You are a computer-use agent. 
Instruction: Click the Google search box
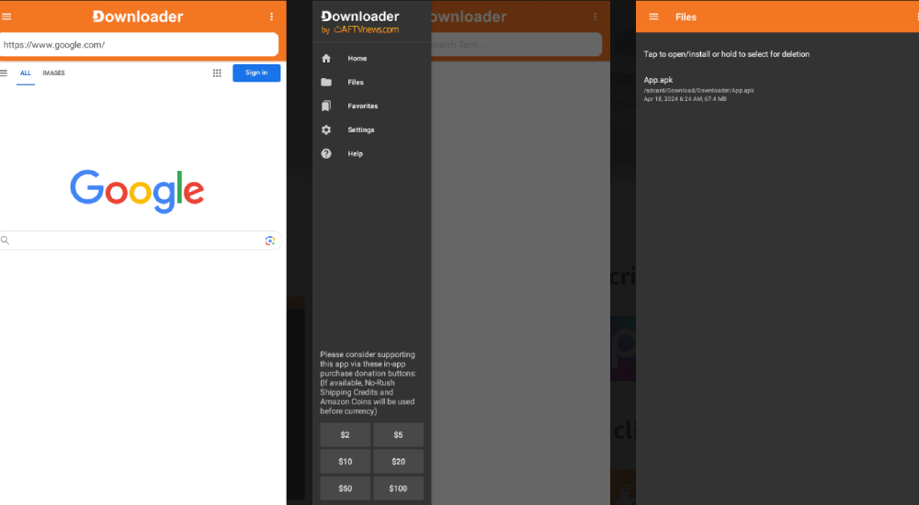click(140, 241)
